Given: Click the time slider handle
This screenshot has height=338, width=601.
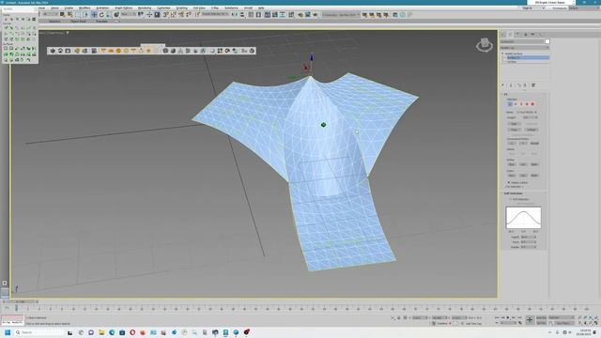Looking at the screenshot, I should tap(21, 302).
